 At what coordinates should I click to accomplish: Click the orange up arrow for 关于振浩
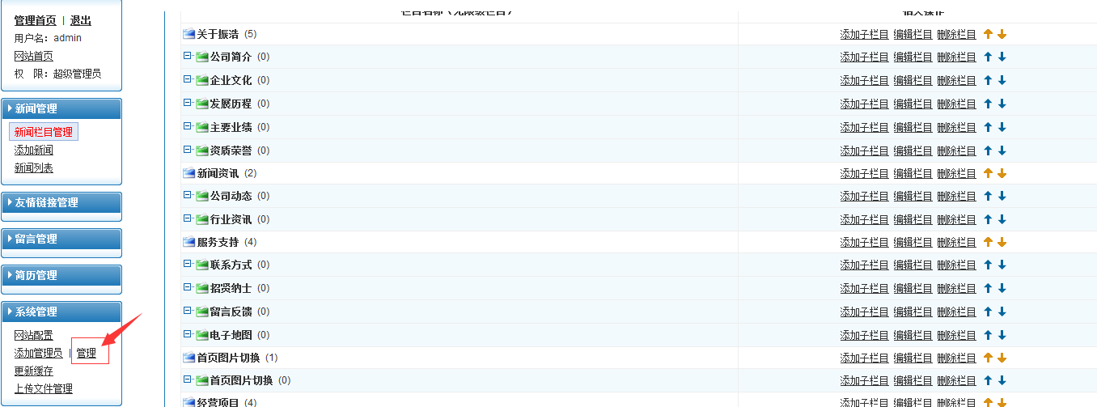click(x=988, y=34)
